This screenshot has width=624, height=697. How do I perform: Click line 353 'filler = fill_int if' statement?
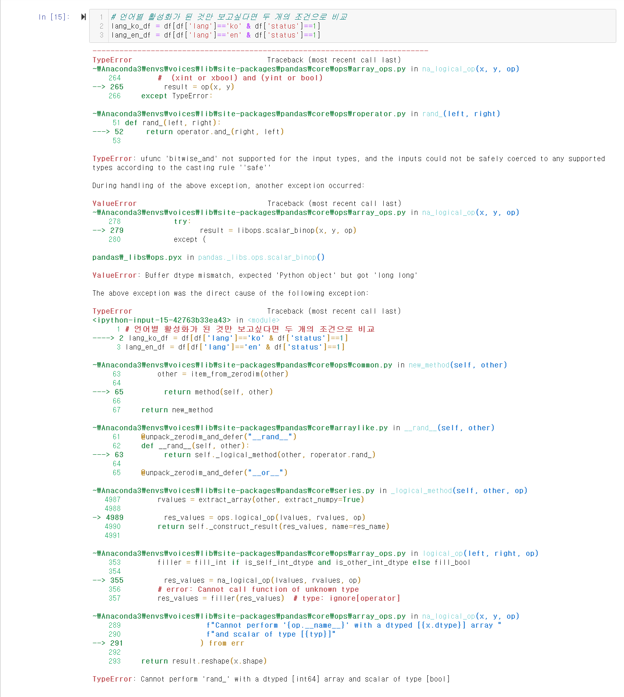[290, 562]
